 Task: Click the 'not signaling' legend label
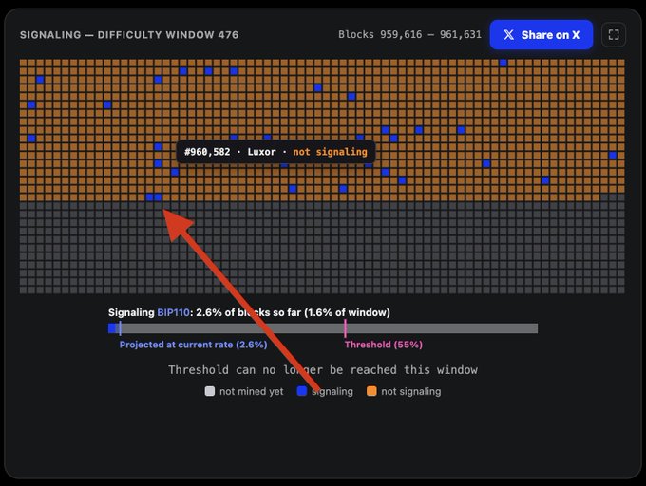[x=410, y=391]
